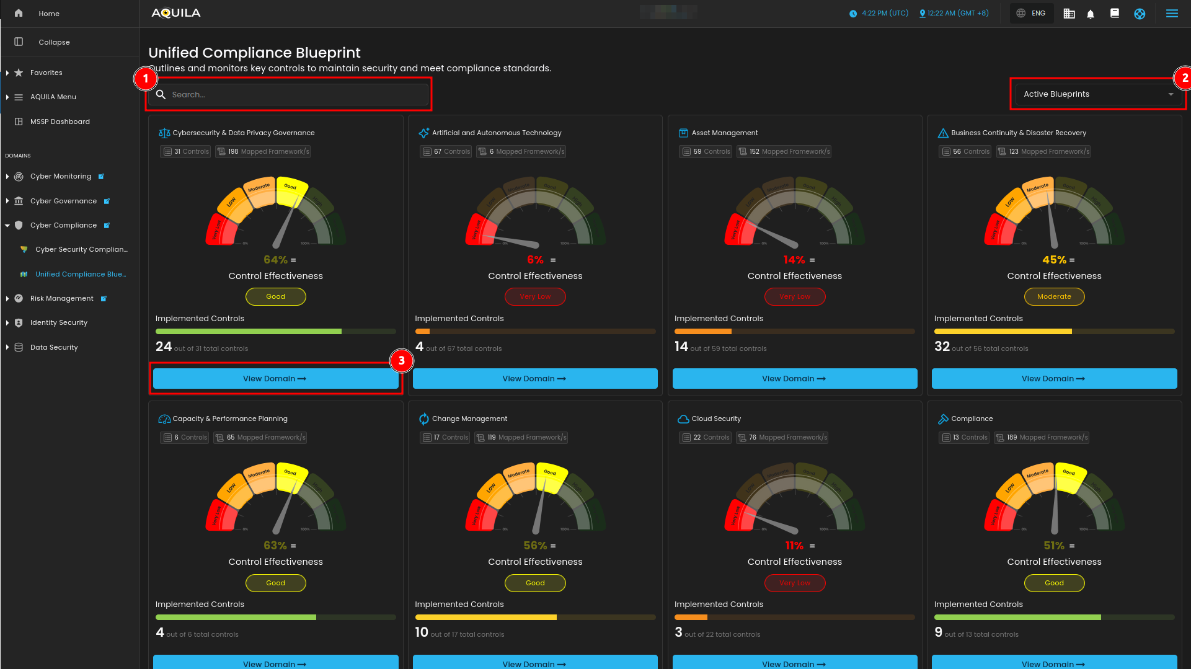
Task: Open Cyber Monitoring external link icon
Action: (101, 177)
